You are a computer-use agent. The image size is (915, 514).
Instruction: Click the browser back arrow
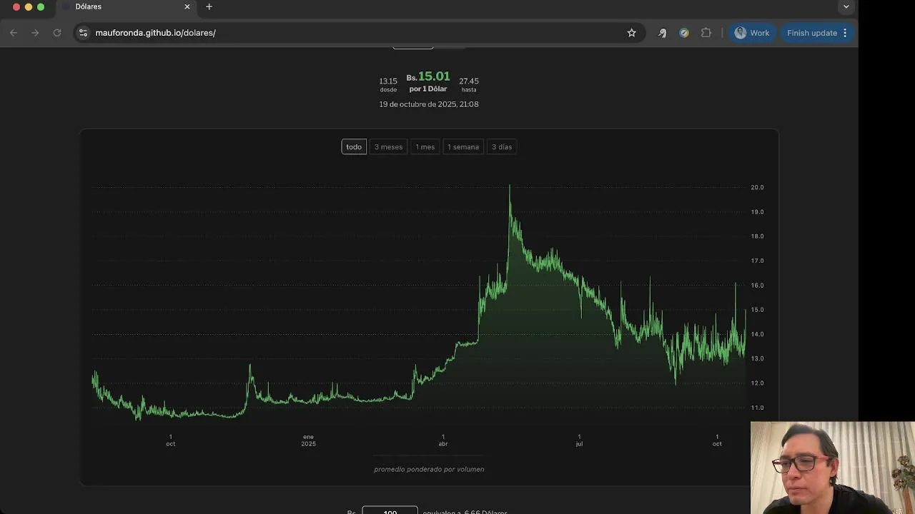(14, 33)
